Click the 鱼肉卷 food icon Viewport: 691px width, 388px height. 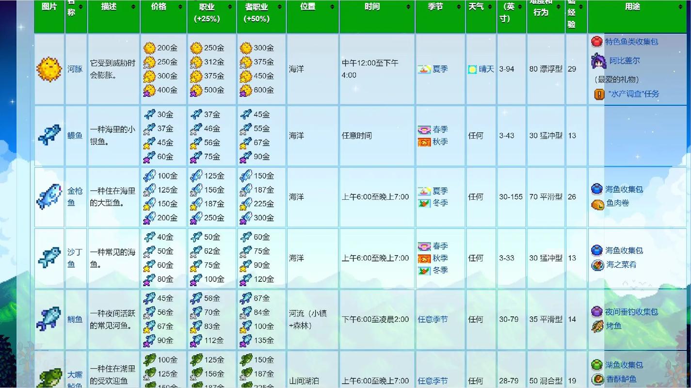[x=597, y=204]
